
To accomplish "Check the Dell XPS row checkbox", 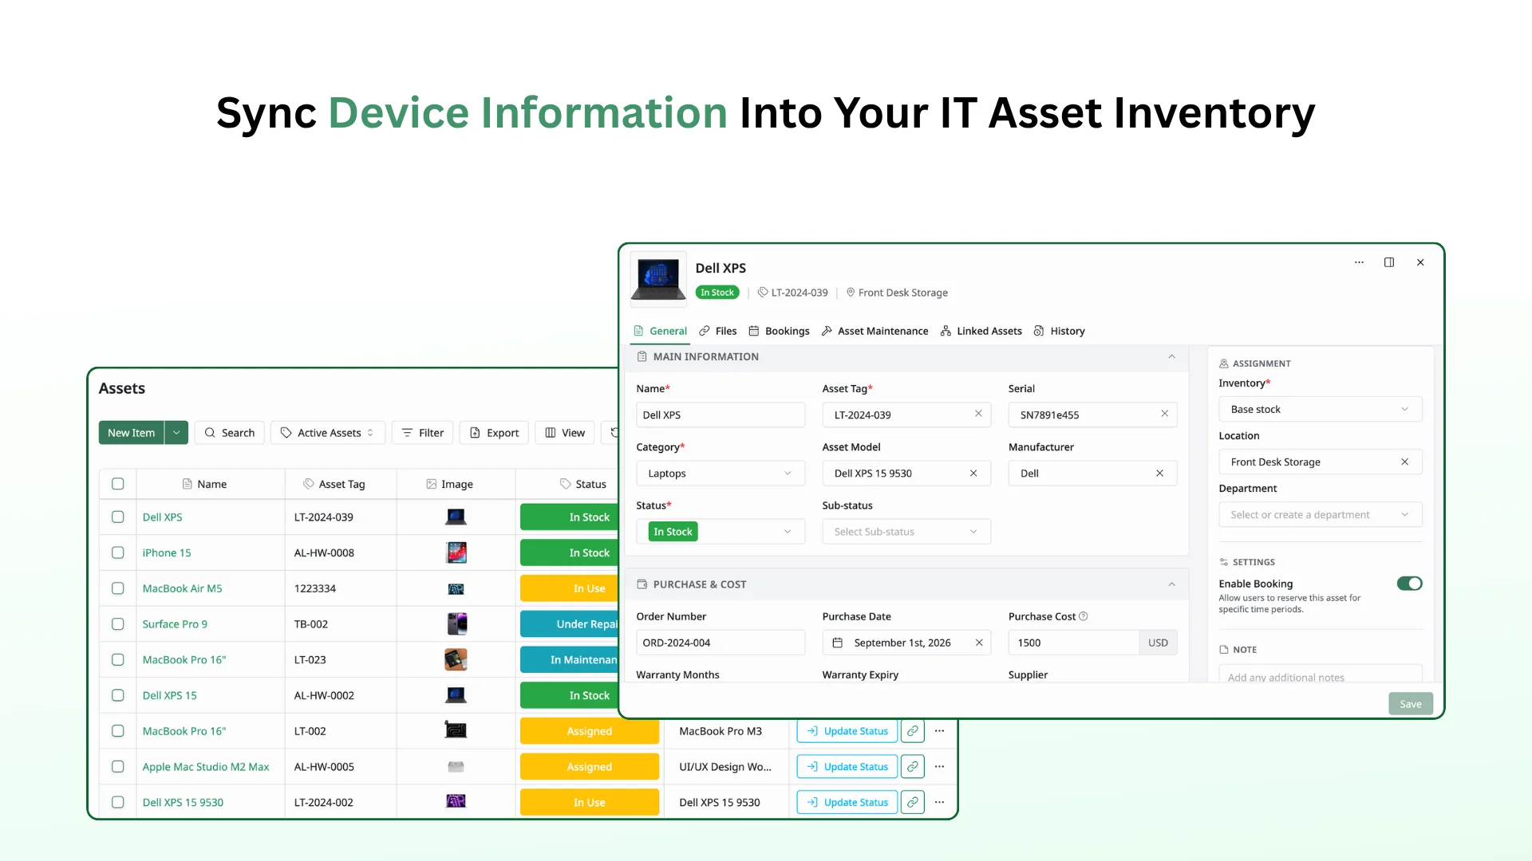I will coord(117,517).
